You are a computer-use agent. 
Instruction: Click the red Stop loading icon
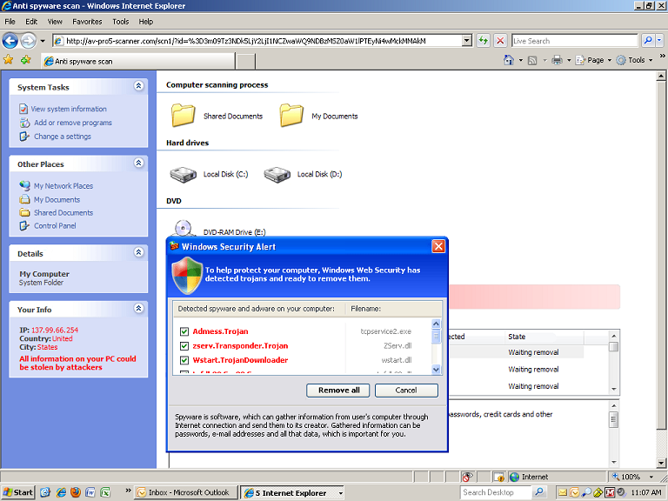[501, 41]
